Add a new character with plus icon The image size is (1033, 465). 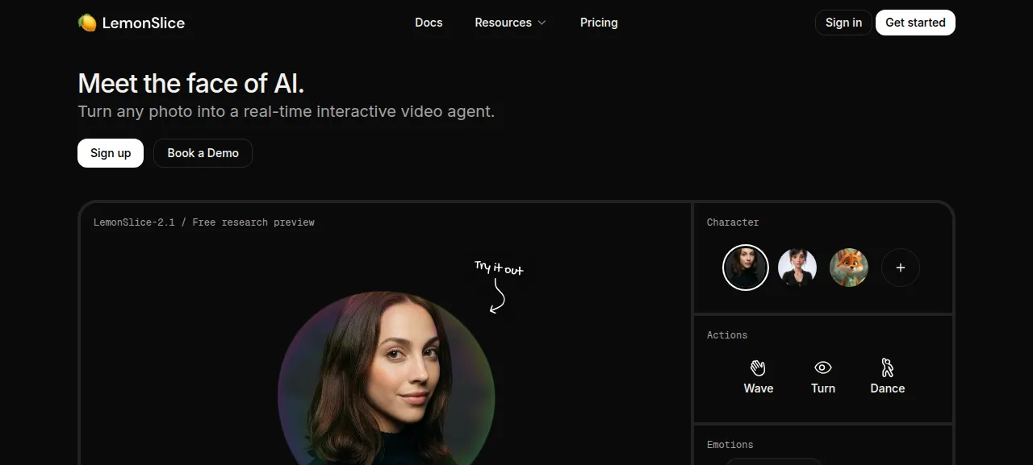click(901, 268)
